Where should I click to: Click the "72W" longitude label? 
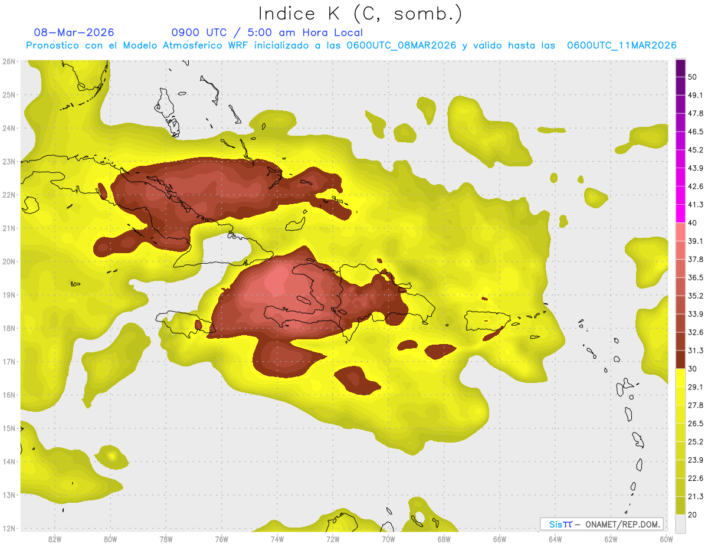click(x=333, y=539)
